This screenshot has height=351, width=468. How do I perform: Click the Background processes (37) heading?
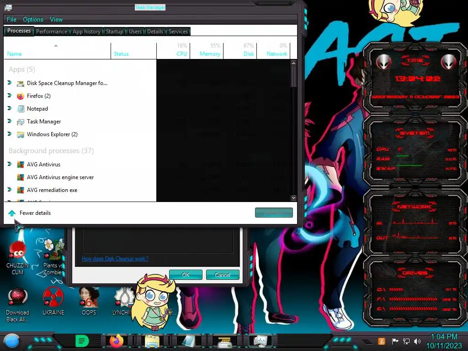tap(51, 151)
